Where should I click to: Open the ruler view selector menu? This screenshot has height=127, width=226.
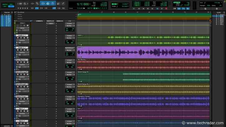point(15,12)
